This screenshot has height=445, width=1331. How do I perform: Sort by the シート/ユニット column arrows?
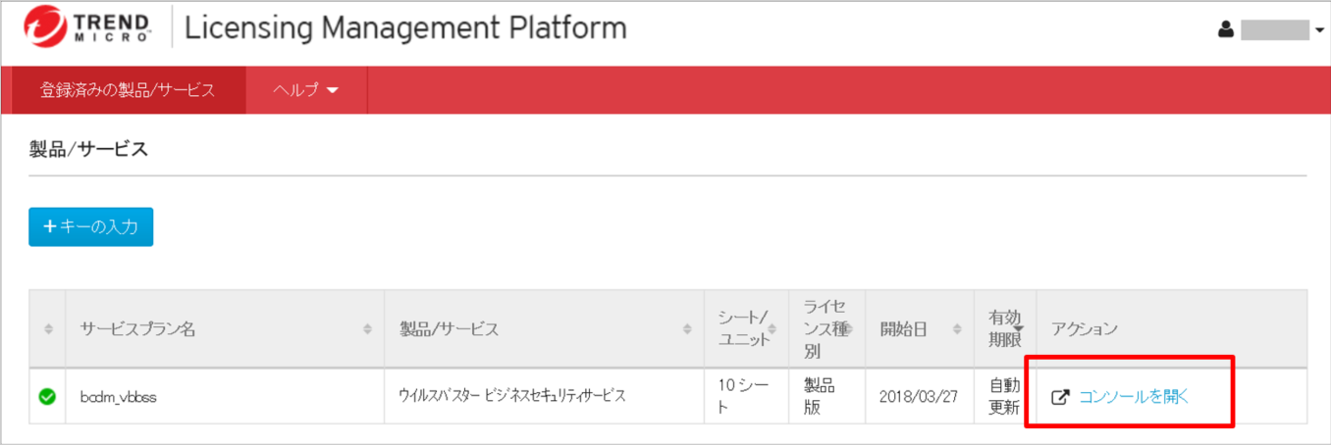(x=775, y=329)
